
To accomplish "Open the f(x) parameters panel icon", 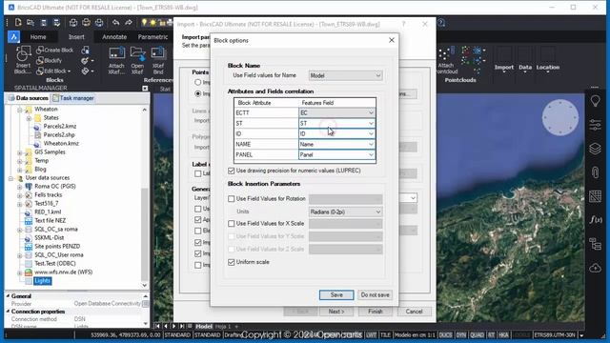I will click(x=595, y=220).
